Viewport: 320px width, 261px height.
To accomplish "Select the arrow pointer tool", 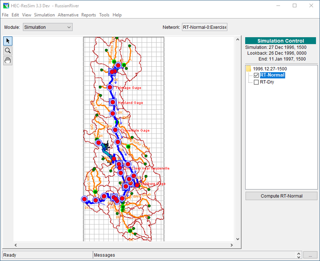I will coord(8,41).
